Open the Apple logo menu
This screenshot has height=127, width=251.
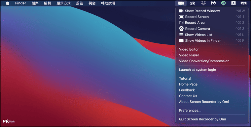coord(8,3)
